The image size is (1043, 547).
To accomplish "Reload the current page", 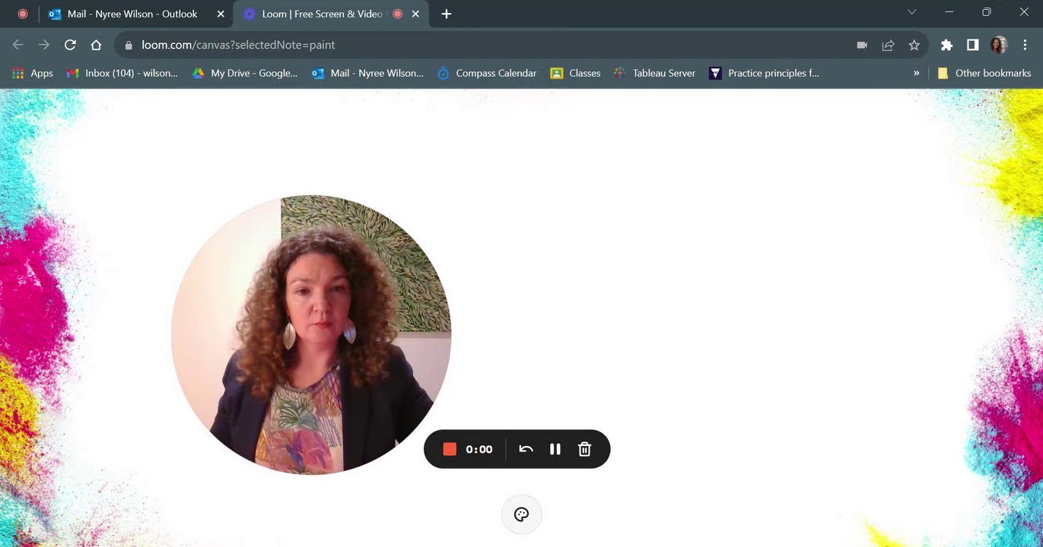I will pyautogui.click(x=70, y=45).
